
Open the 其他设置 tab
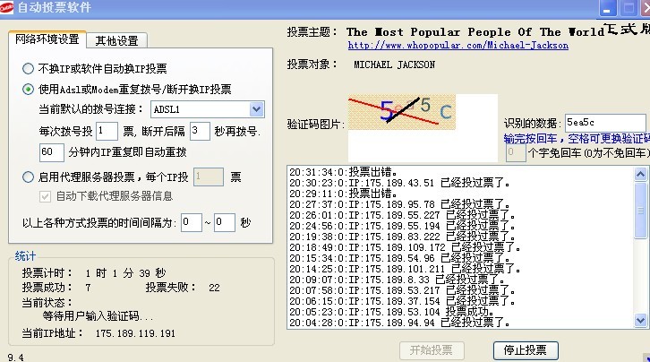point(116,40)
